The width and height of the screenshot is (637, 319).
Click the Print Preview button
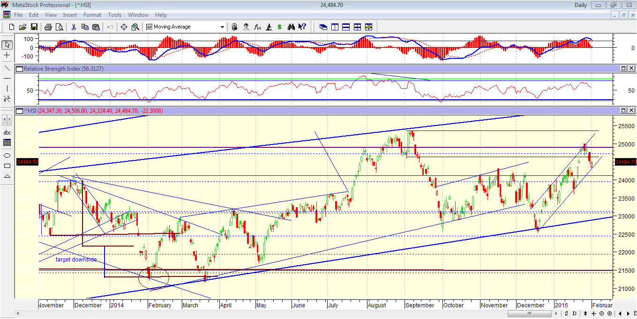pos(60,27)
